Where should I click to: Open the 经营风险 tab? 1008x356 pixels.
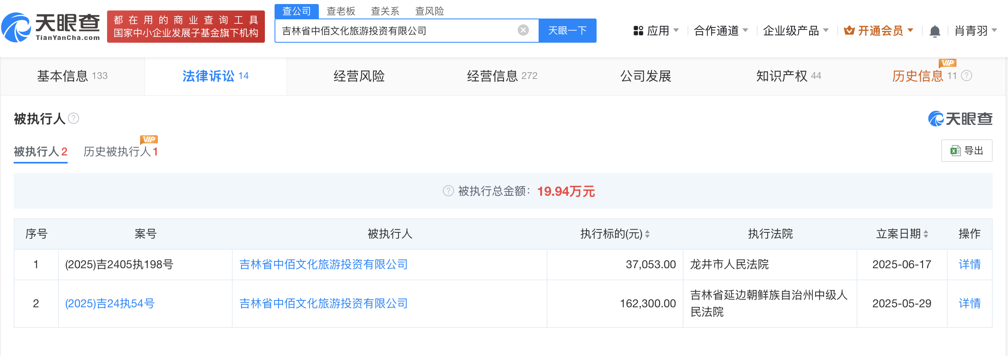359,76
